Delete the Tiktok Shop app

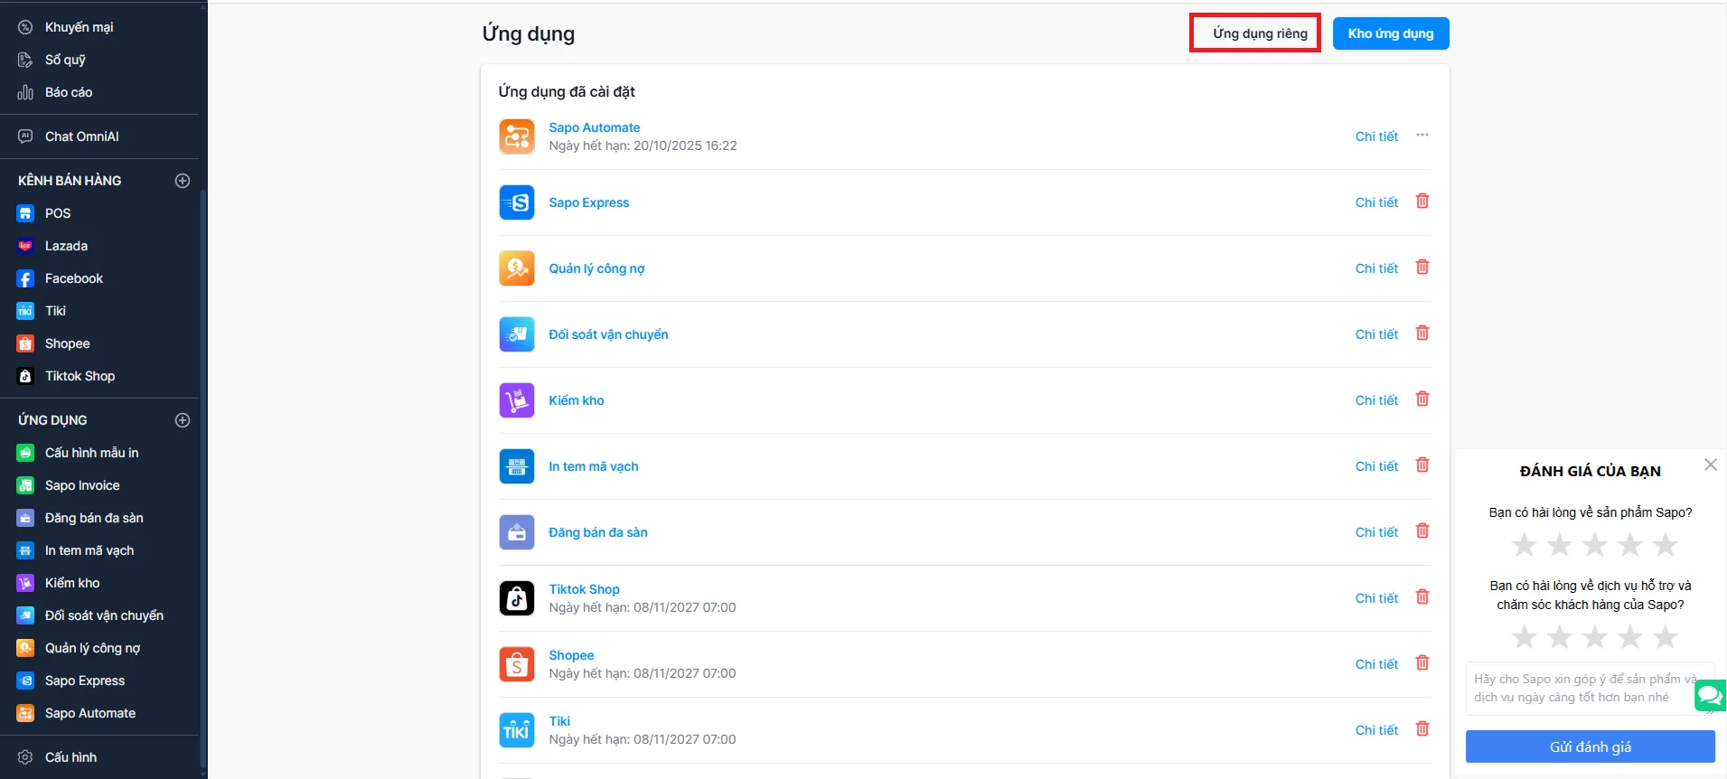(x=1422, y=597)
